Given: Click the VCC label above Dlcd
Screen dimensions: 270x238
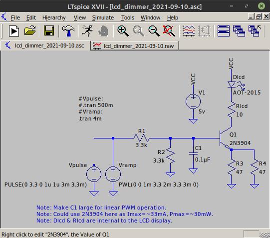Looking at the screenshot, I should pyautogui.click(x=231, y=63).
